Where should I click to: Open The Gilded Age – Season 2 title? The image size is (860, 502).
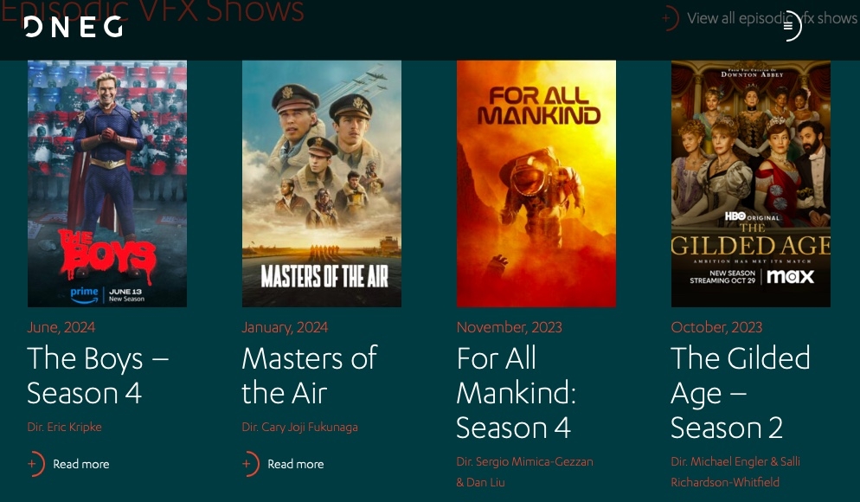click(x=740, y=393)
